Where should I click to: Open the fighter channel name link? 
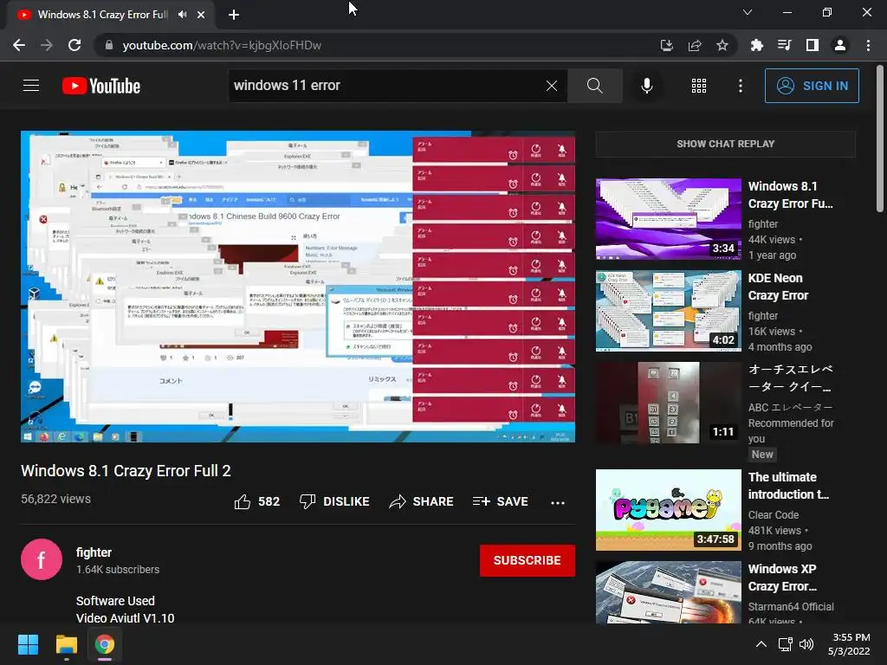(94, 552)
